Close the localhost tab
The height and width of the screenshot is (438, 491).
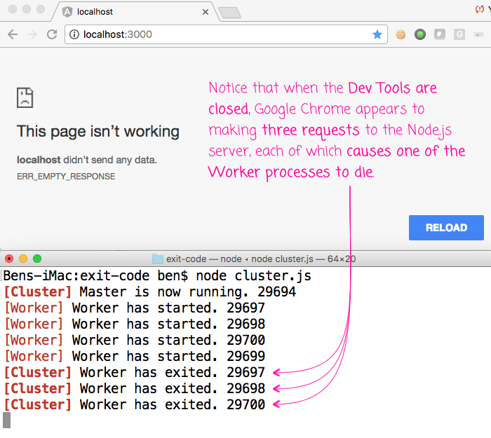click(205, 12)
